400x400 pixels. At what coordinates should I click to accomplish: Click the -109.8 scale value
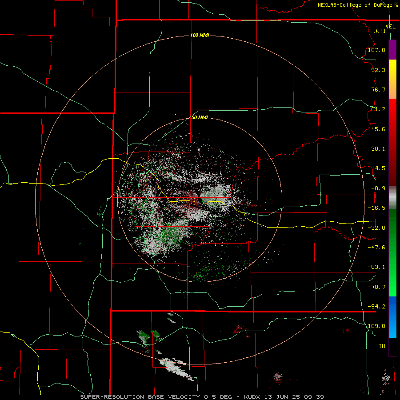tap(375, 326)
